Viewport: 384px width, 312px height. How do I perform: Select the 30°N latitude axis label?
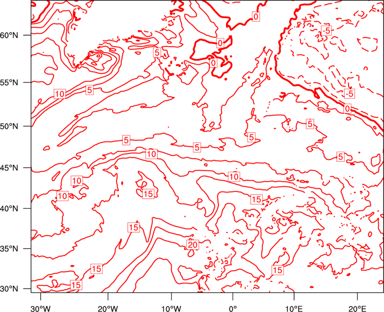pos(9,289)
